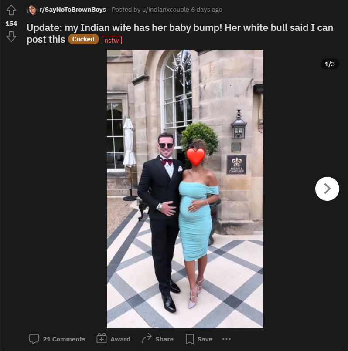Screen dimensions: 348x351
Task: Upvote the post with the up arrow
Action: (x=11, y=10)
